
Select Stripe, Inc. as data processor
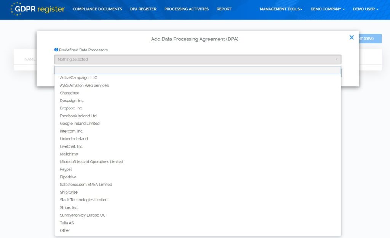pos(69,207)
